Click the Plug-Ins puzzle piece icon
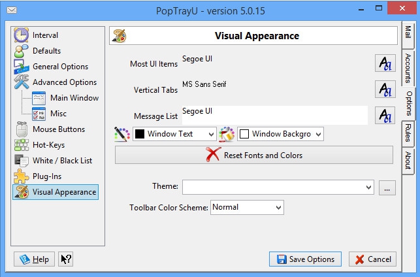Screen dimensions: 420x277 (21, 176)
